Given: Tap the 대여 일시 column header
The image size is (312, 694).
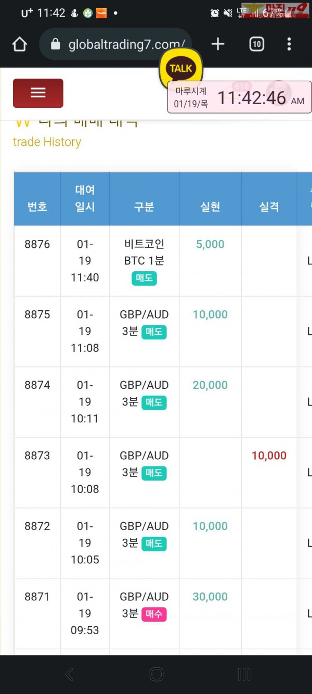Looking at the screenshot, I should click(x=85, y=198).
